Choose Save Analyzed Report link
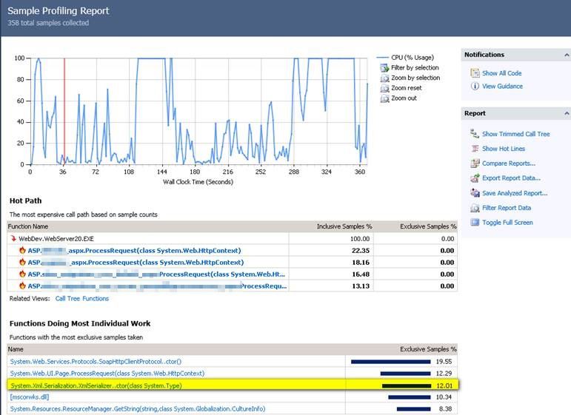 coord(515,193)
